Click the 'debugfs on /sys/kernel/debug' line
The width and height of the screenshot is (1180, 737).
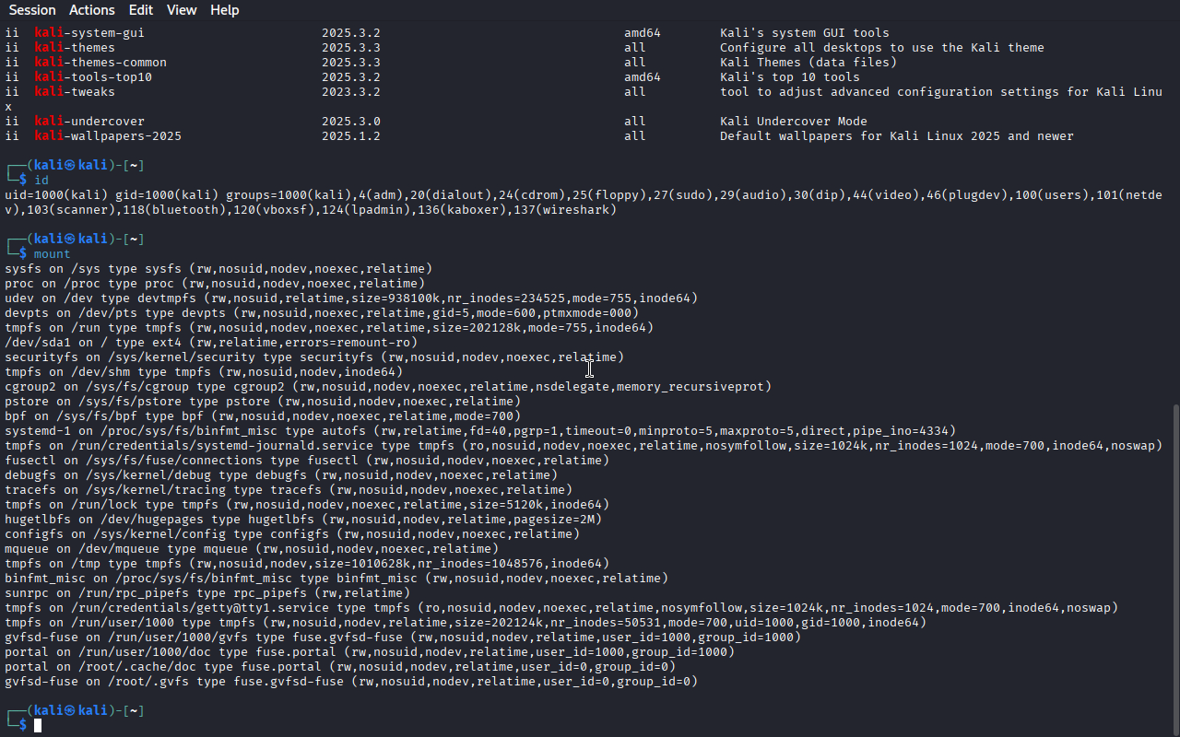281,475
